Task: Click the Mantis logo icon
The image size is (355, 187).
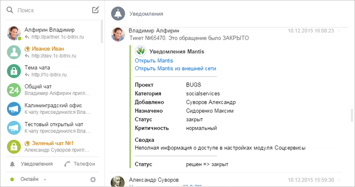Action: point(140,51)
